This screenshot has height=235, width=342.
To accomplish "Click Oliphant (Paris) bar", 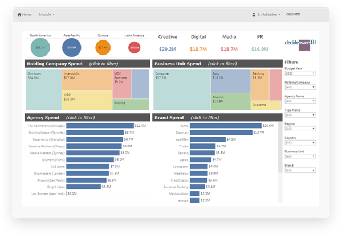I will [x=90, y=160].
